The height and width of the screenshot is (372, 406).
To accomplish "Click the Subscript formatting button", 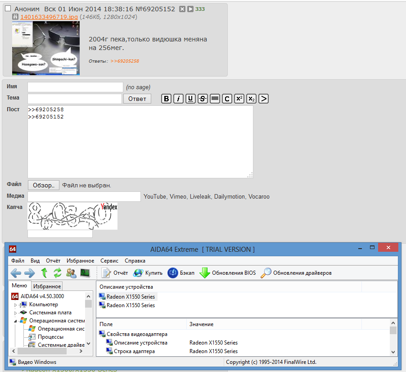I will [x=252, y=99].
